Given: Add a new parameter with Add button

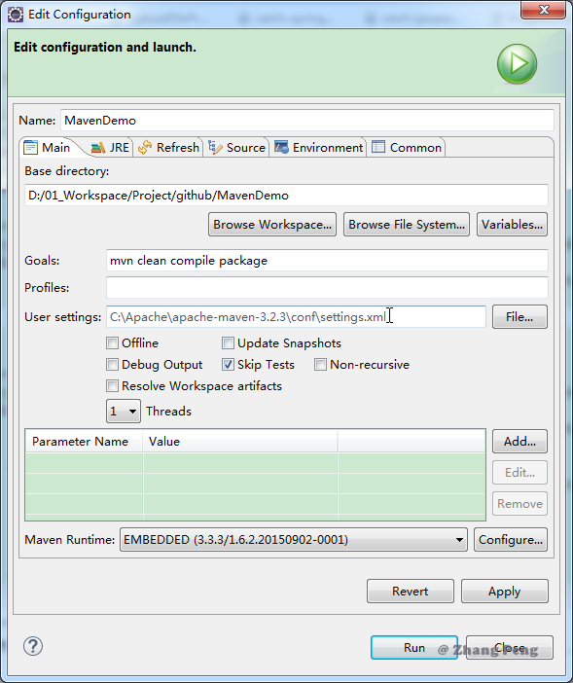Looking at the screenshot, I should [x=519, y=442].
